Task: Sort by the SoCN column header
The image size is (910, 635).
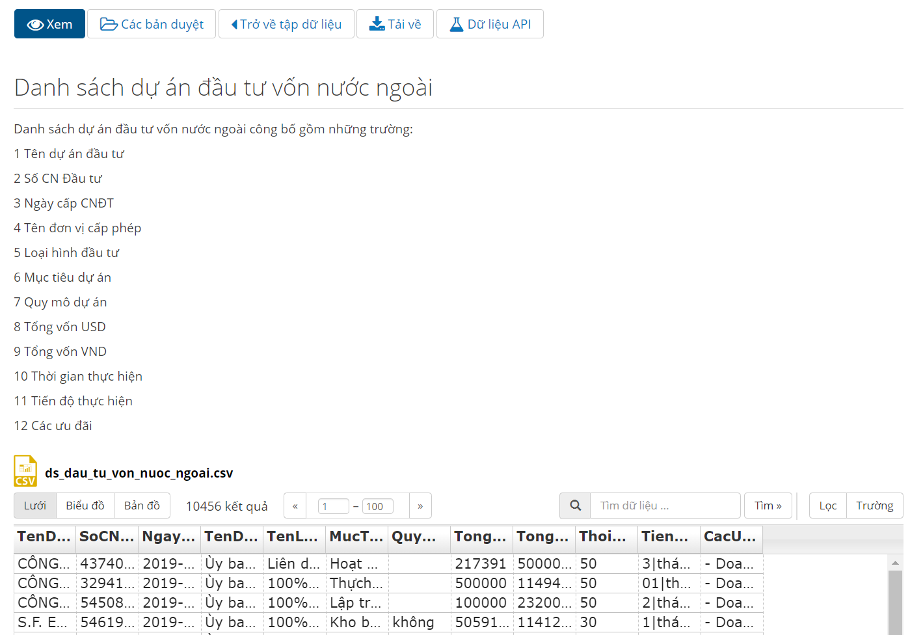Action: [106, 537]
